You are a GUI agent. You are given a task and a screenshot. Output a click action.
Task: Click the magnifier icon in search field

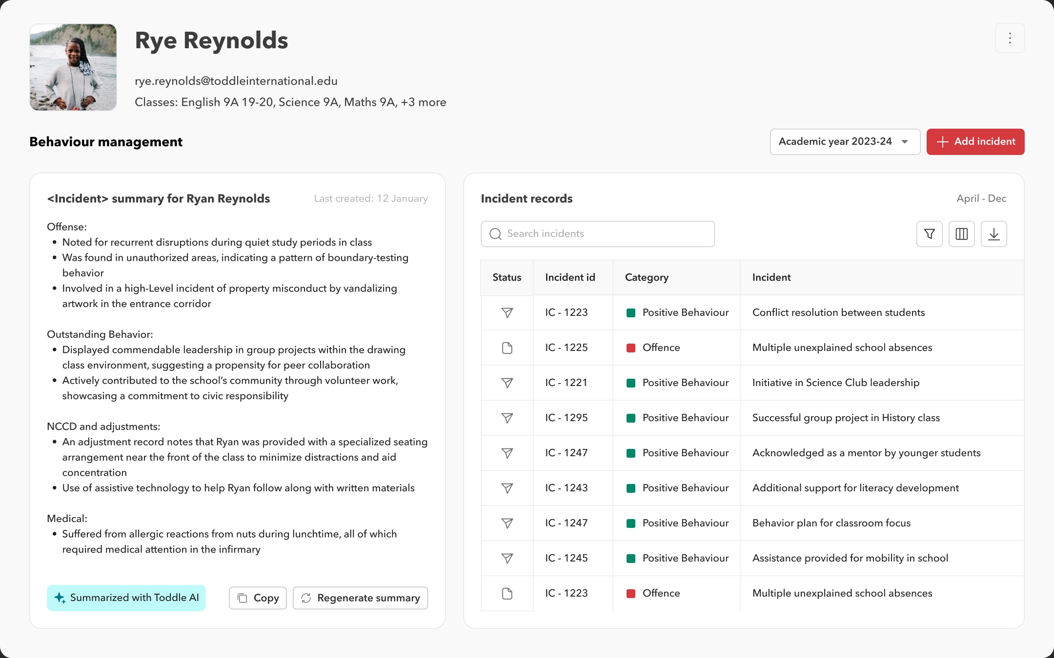point(495,234)
